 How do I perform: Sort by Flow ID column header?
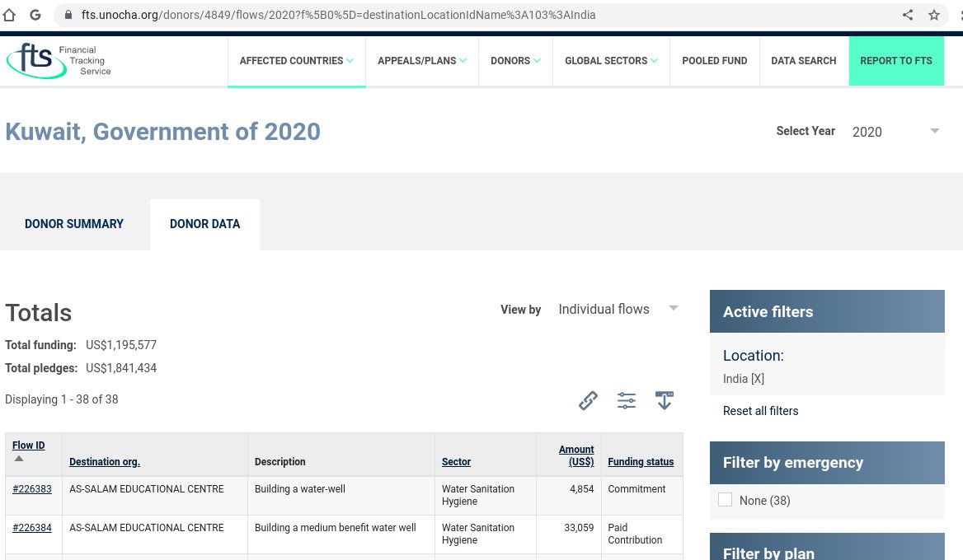28,446
